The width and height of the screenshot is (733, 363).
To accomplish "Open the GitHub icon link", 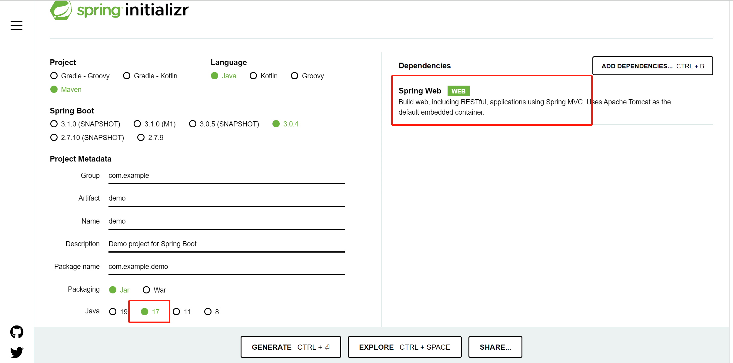I will 17,332.
